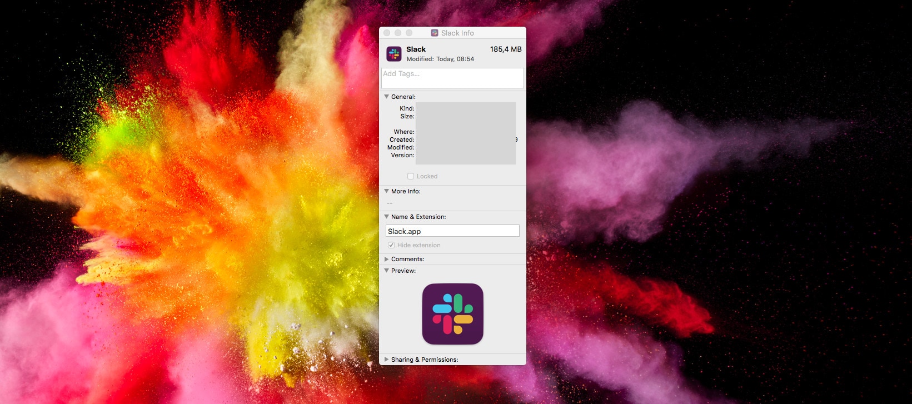Viewport: 912px width, 404px height.
Task: Click the large Slack logo in Preview
Action: click(x=452, y=314)
